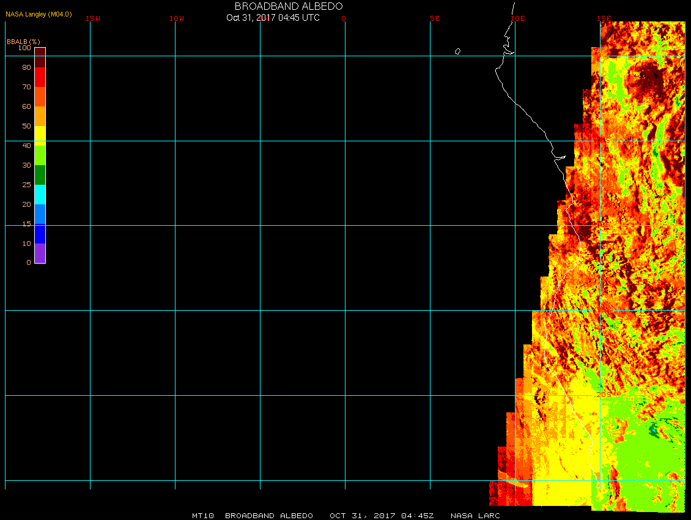Select the 5E longitude label
Image resolution: width=691 pixels, height=520 pixels.
[435, 18]
